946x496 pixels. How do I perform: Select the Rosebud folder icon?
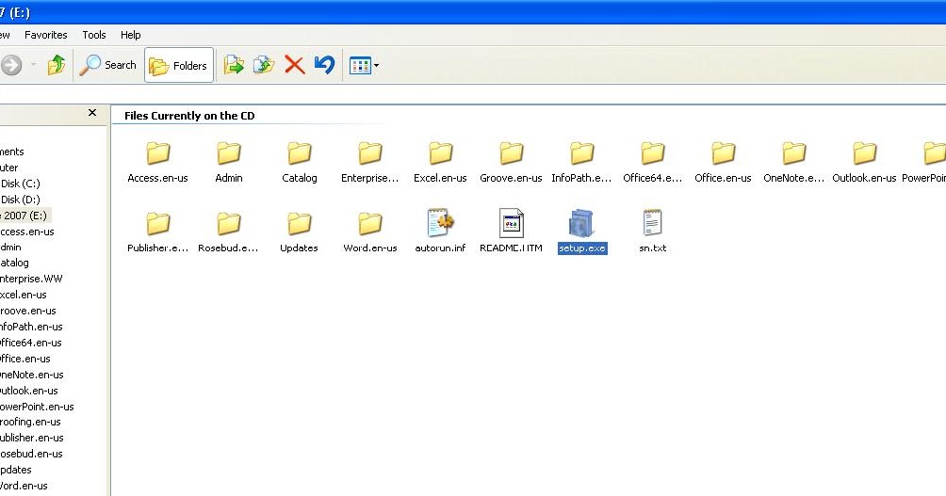point(229,224)
